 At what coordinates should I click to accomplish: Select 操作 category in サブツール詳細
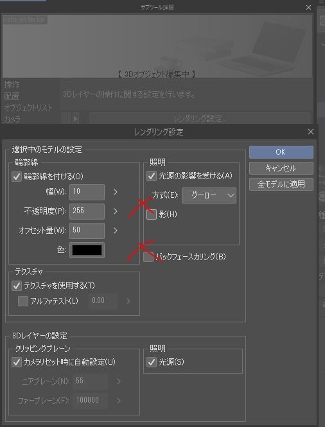pyautogui.click(x=12, y=85)
